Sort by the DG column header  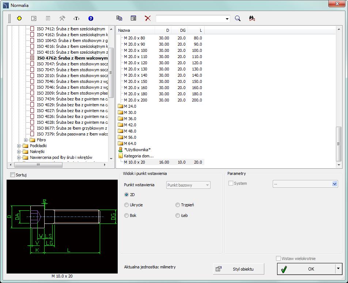179,30
